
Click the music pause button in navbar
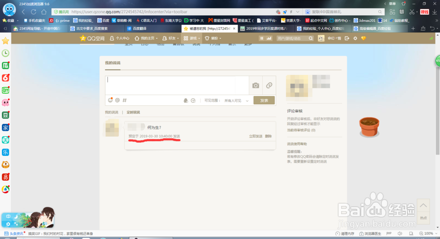[261, 38]
